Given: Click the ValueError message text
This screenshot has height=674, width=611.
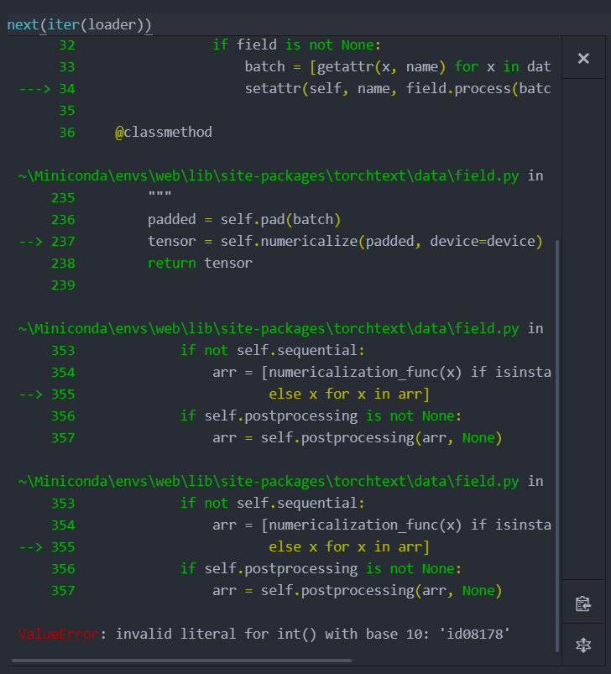Looking at the screenshot, I should pos(264,634).
